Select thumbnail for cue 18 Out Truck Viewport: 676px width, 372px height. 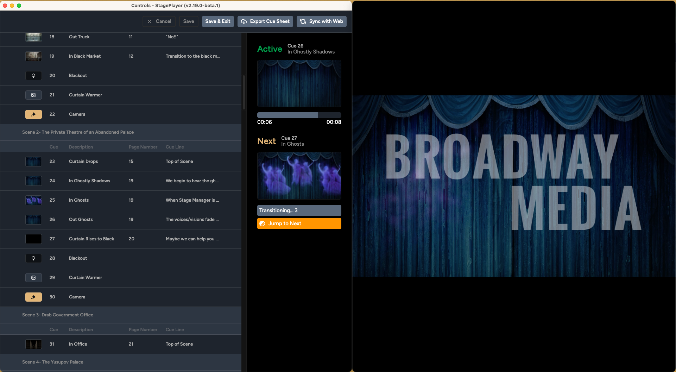pos(33,37)
